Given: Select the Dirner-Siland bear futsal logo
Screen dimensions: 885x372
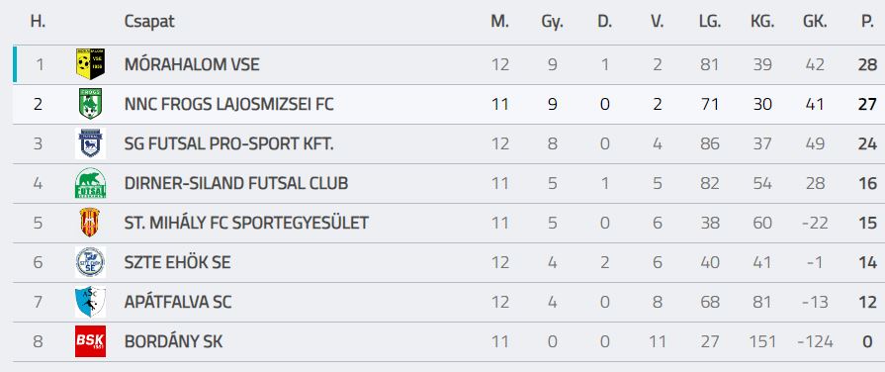Looking at the screenshot, I should tap(90, 183).
